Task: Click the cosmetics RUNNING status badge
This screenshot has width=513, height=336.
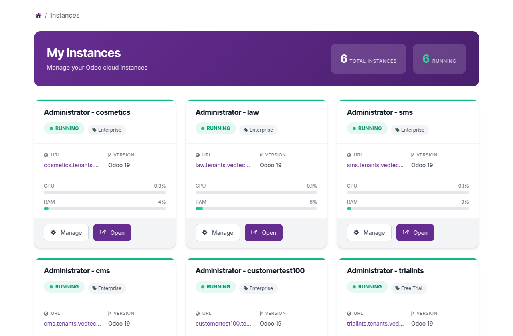Action: click(64, 128)
